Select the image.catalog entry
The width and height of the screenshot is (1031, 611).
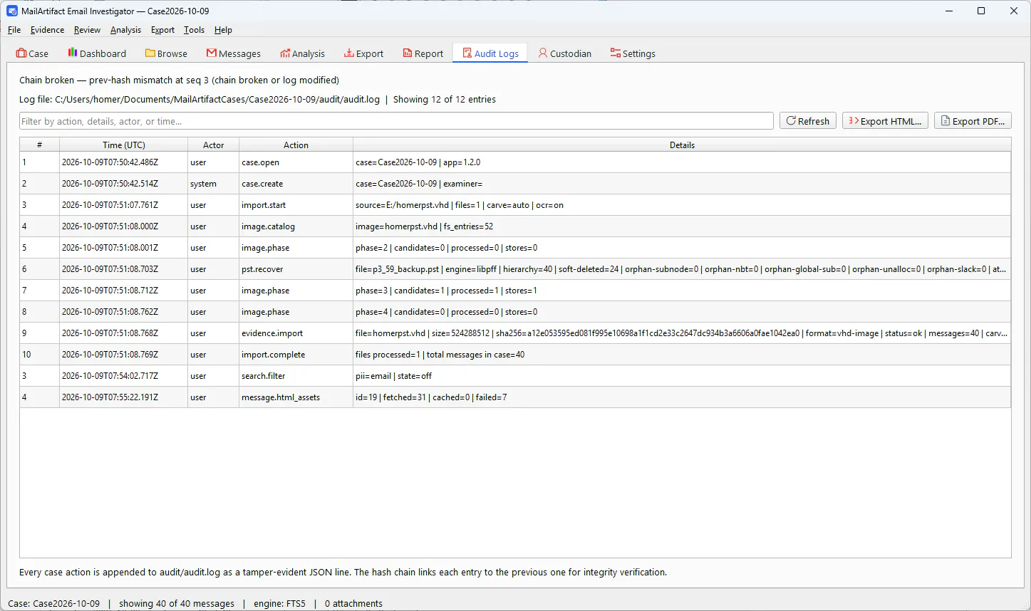click(x=515, y=226)
